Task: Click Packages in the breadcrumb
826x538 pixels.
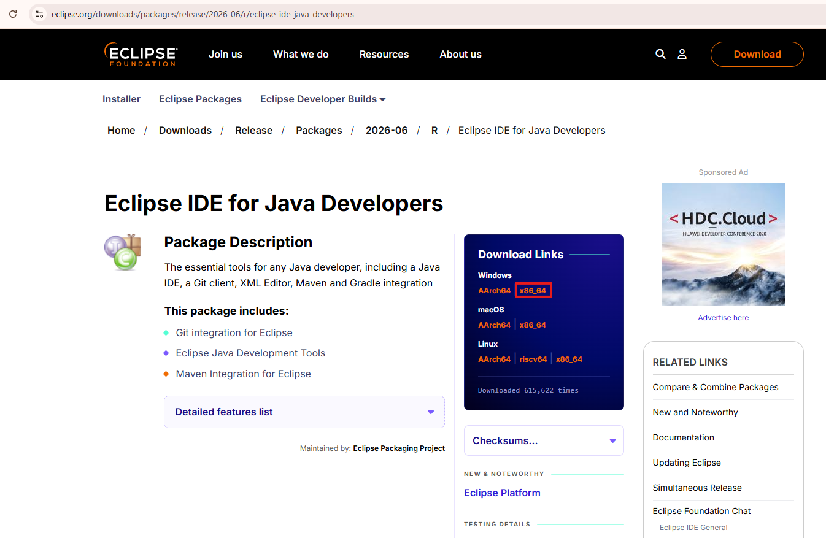Action: [x=319, y=130]
